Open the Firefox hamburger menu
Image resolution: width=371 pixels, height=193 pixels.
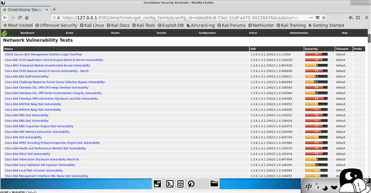pyautogui.click(x=367, y=18)
